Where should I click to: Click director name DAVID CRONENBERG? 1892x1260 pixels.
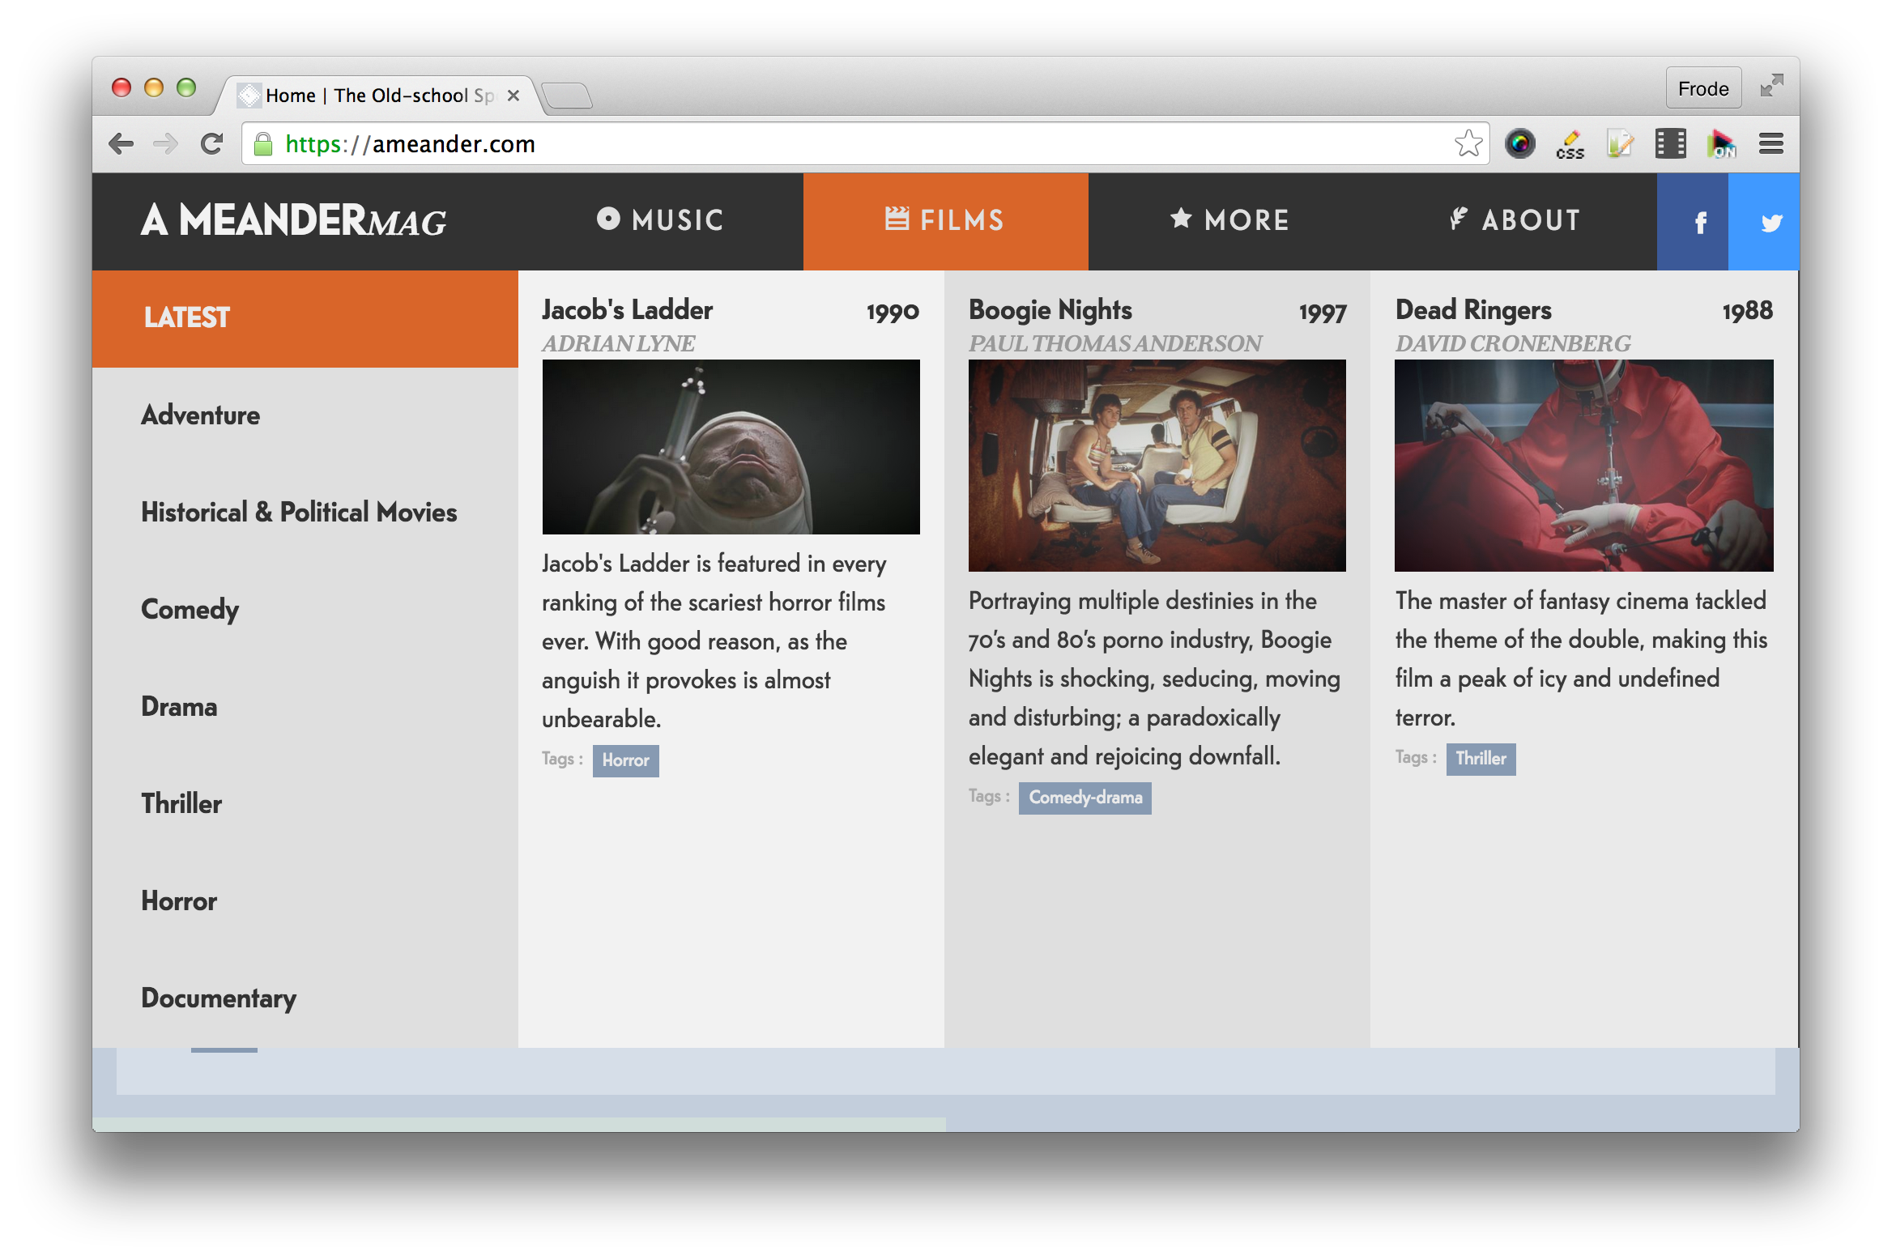click(x=1513, y=344)
